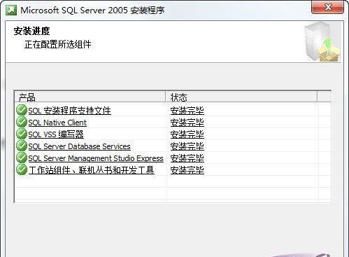349x257 pixels.
Task: Click 安装完毕 status for SQL Native Client
Action: (x=187, y=123)
